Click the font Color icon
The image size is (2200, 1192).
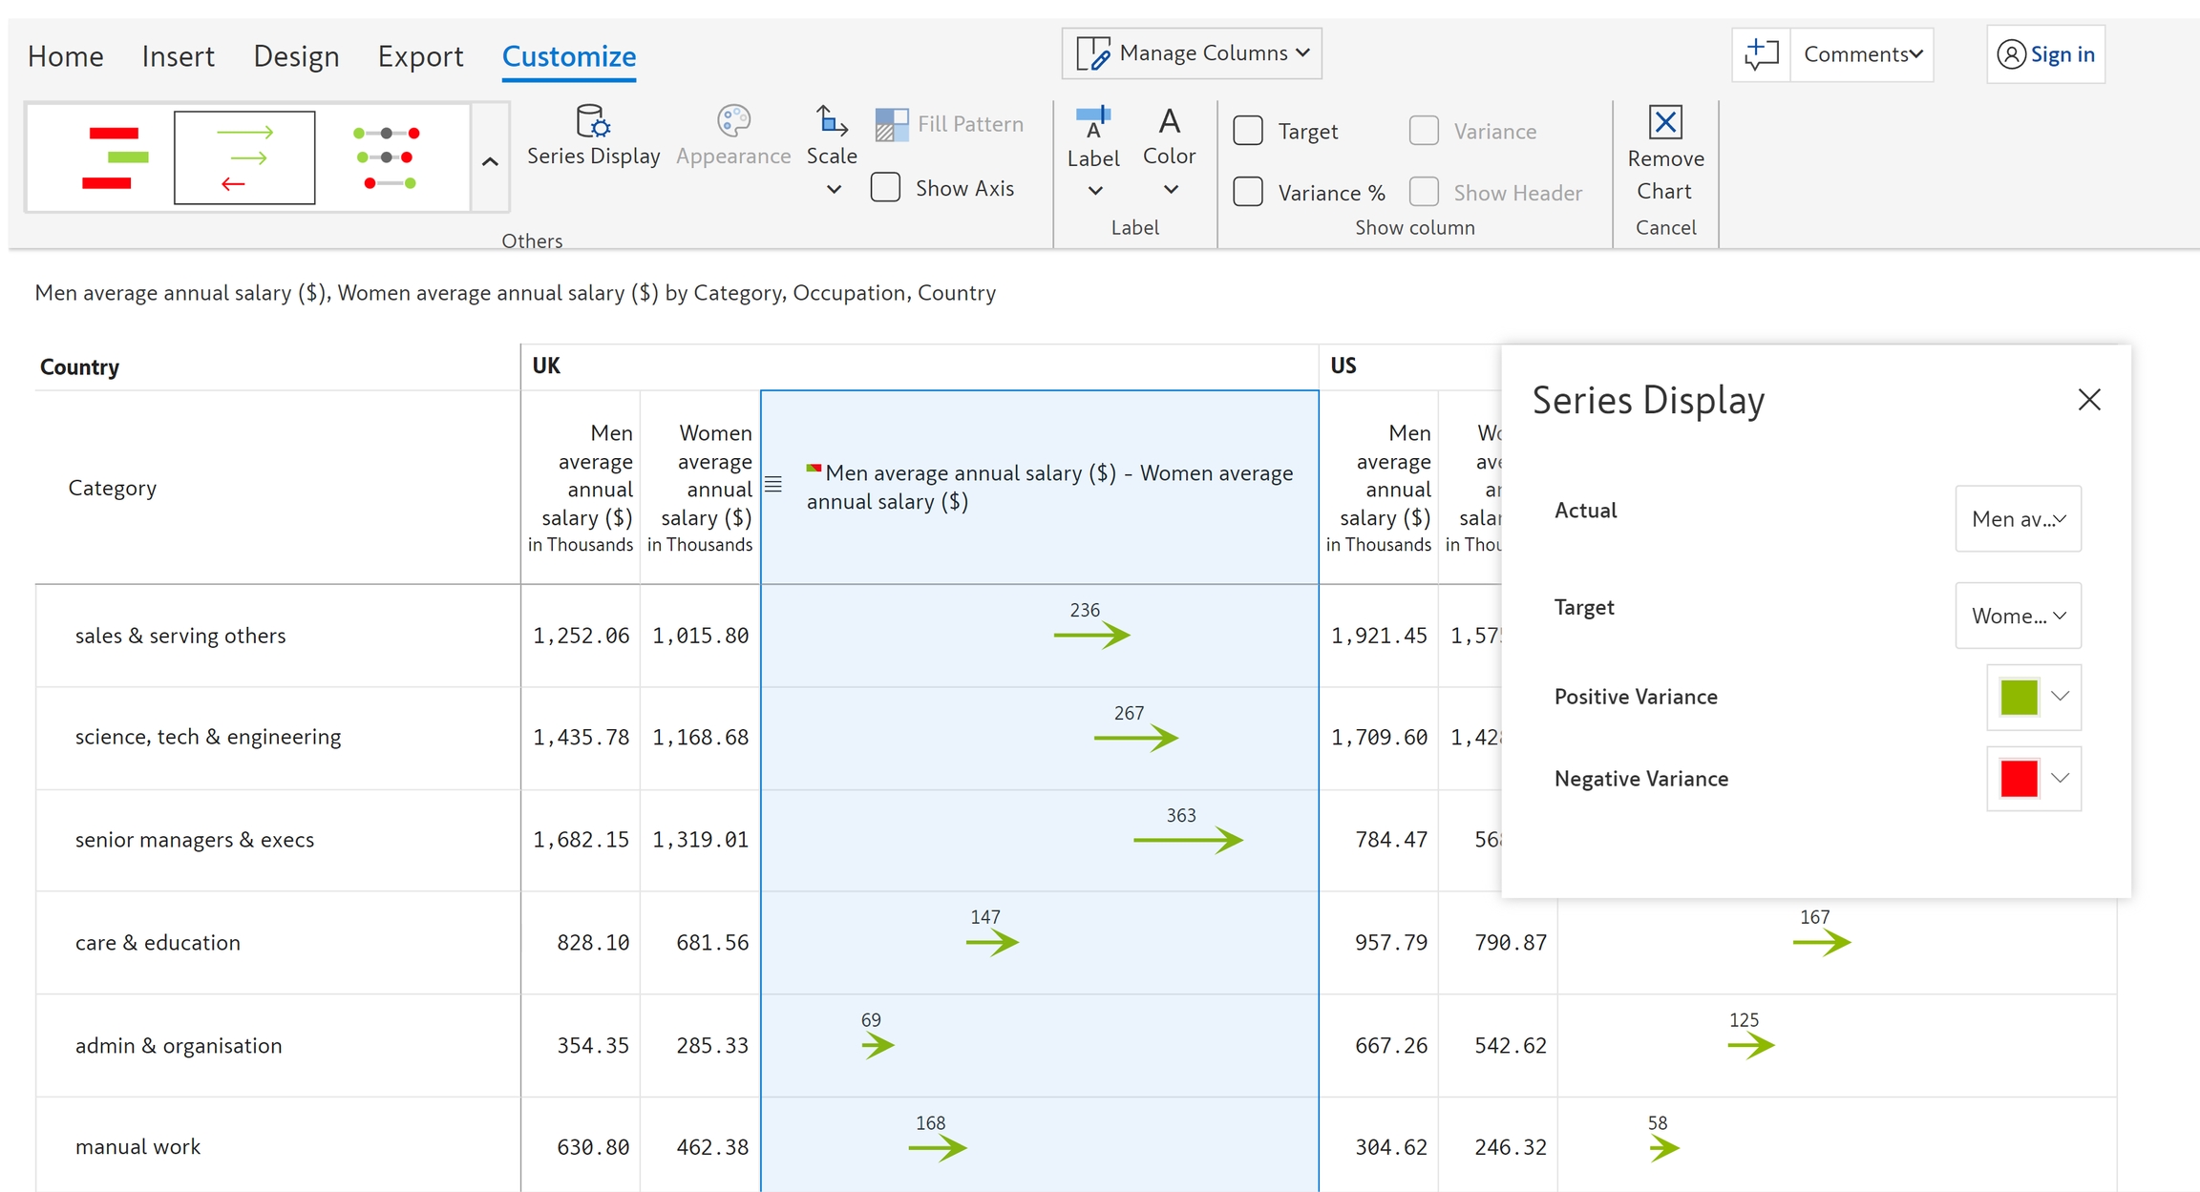pos(1169,122)
